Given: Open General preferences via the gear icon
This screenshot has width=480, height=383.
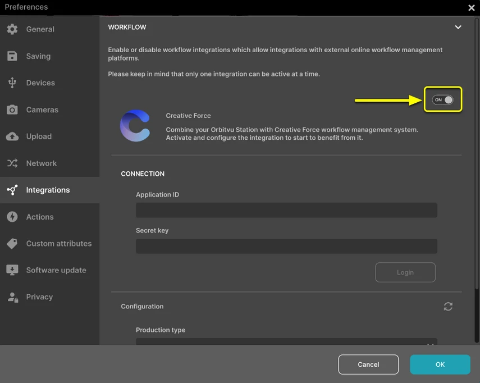Looking at the screenshot, I should [12, 29].
